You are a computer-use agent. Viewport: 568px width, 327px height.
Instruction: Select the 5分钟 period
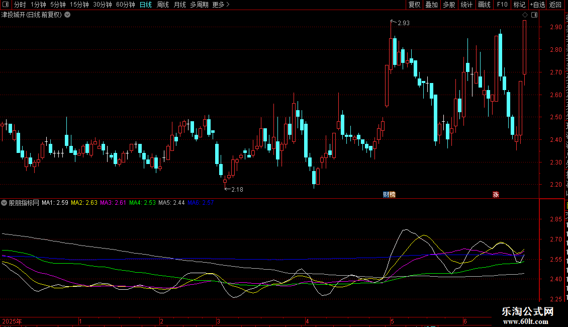58,5
